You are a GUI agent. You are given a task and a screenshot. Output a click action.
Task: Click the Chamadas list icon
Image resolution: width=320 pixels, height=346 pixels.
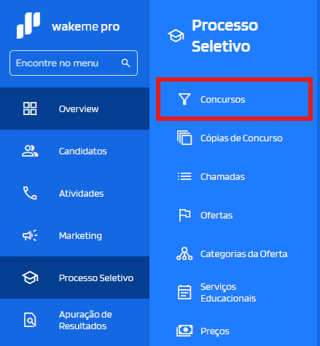(184, 176)
